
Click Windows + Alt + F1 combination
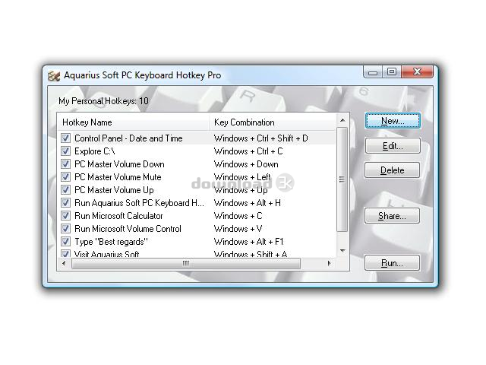[248, 242]
